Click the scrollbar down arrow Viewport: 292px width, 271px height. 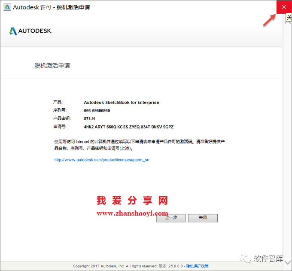coord(288,262)
